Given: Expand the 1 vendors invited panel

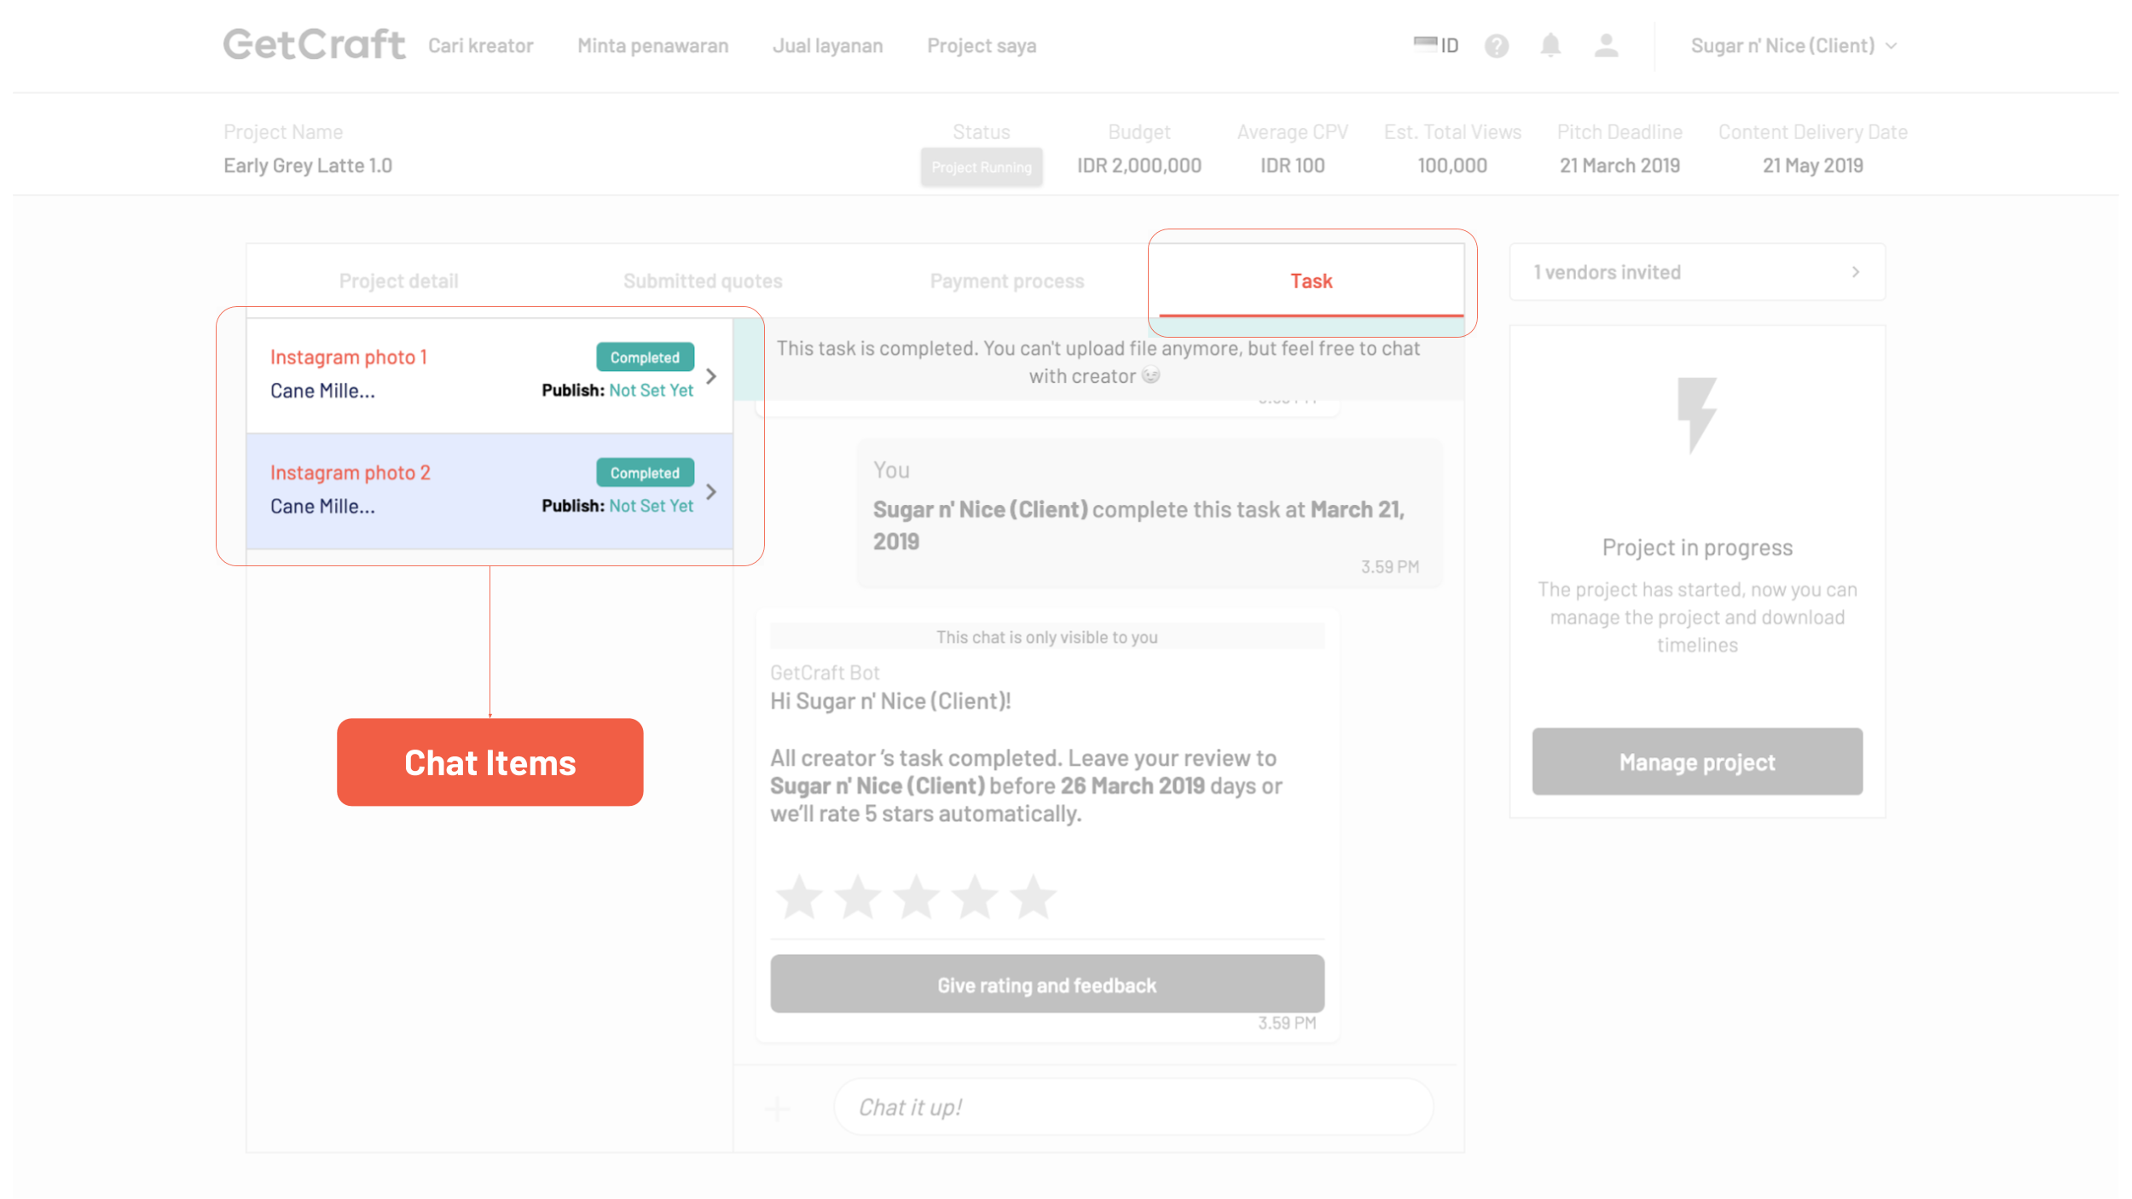Looking at the screenshot, I should coord(1697,272).
